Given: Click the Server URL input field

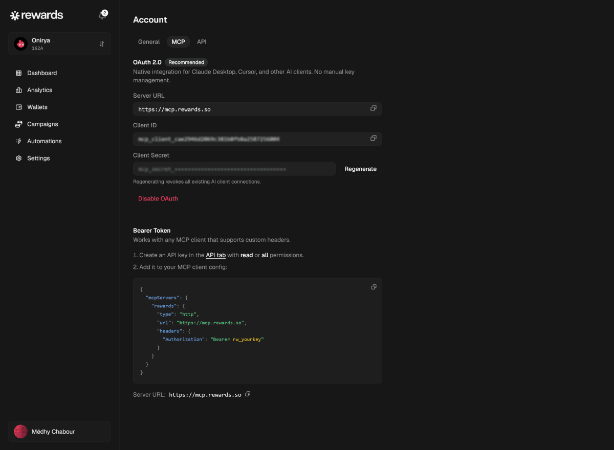Looking at the screenshot, I should tap(257, 109).
